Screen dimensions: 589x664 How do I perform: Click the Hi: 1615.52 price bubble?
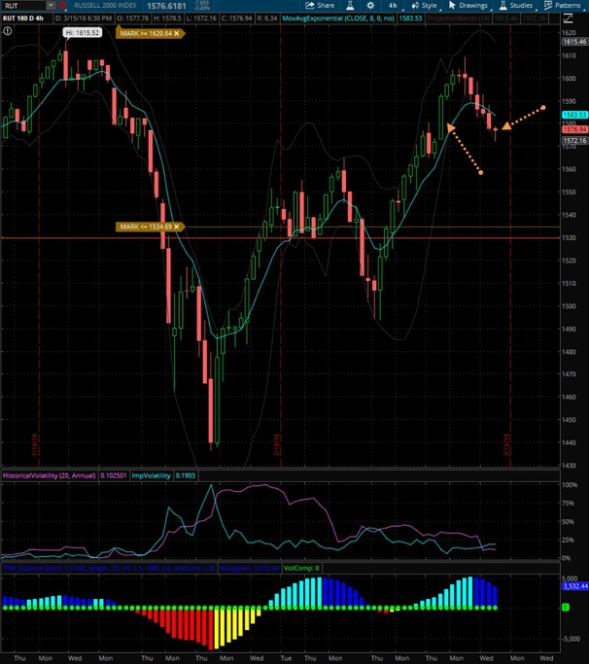83,33
